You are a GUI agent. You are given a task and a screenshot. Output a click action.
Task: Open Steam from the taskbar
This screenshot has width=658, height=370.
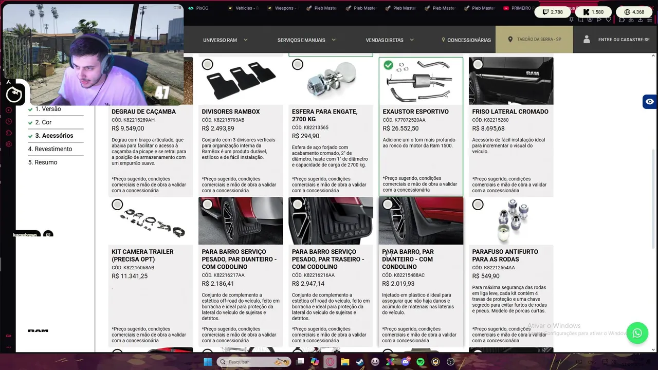(360, 362)
